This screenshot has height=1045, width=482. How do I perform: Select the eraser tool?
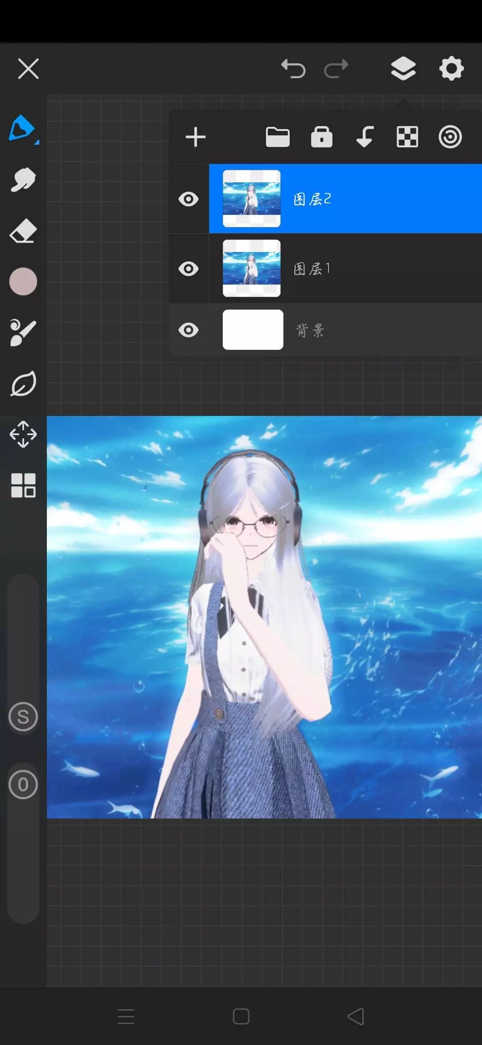(x=23, y=231)
